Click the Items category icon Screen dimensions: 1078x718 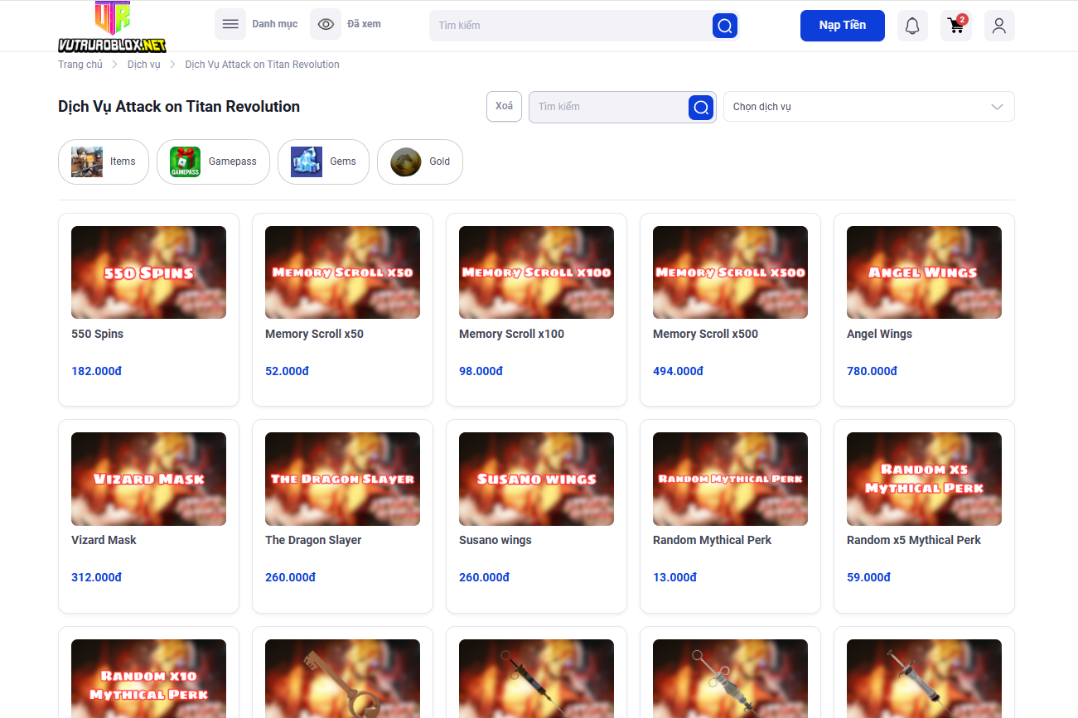87,161
